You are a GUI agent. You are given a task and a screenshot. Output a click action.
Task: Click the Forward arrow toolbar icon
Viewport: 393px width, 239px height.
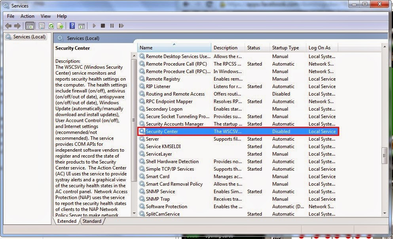(x=17, y=26)
